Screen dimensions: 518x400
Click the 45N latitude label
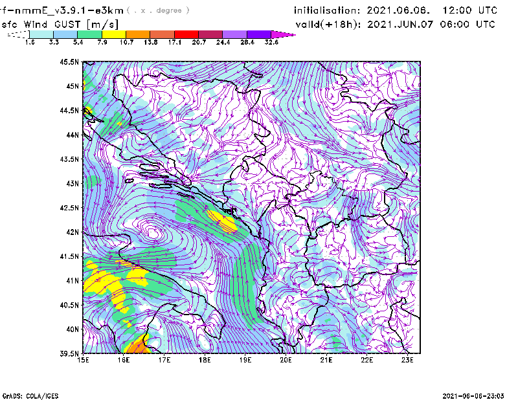[x=73, y=86]
